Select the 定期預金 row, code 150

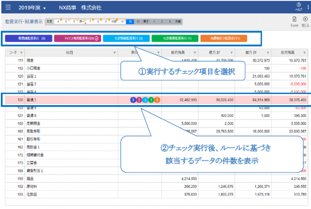tap(156, 123)
